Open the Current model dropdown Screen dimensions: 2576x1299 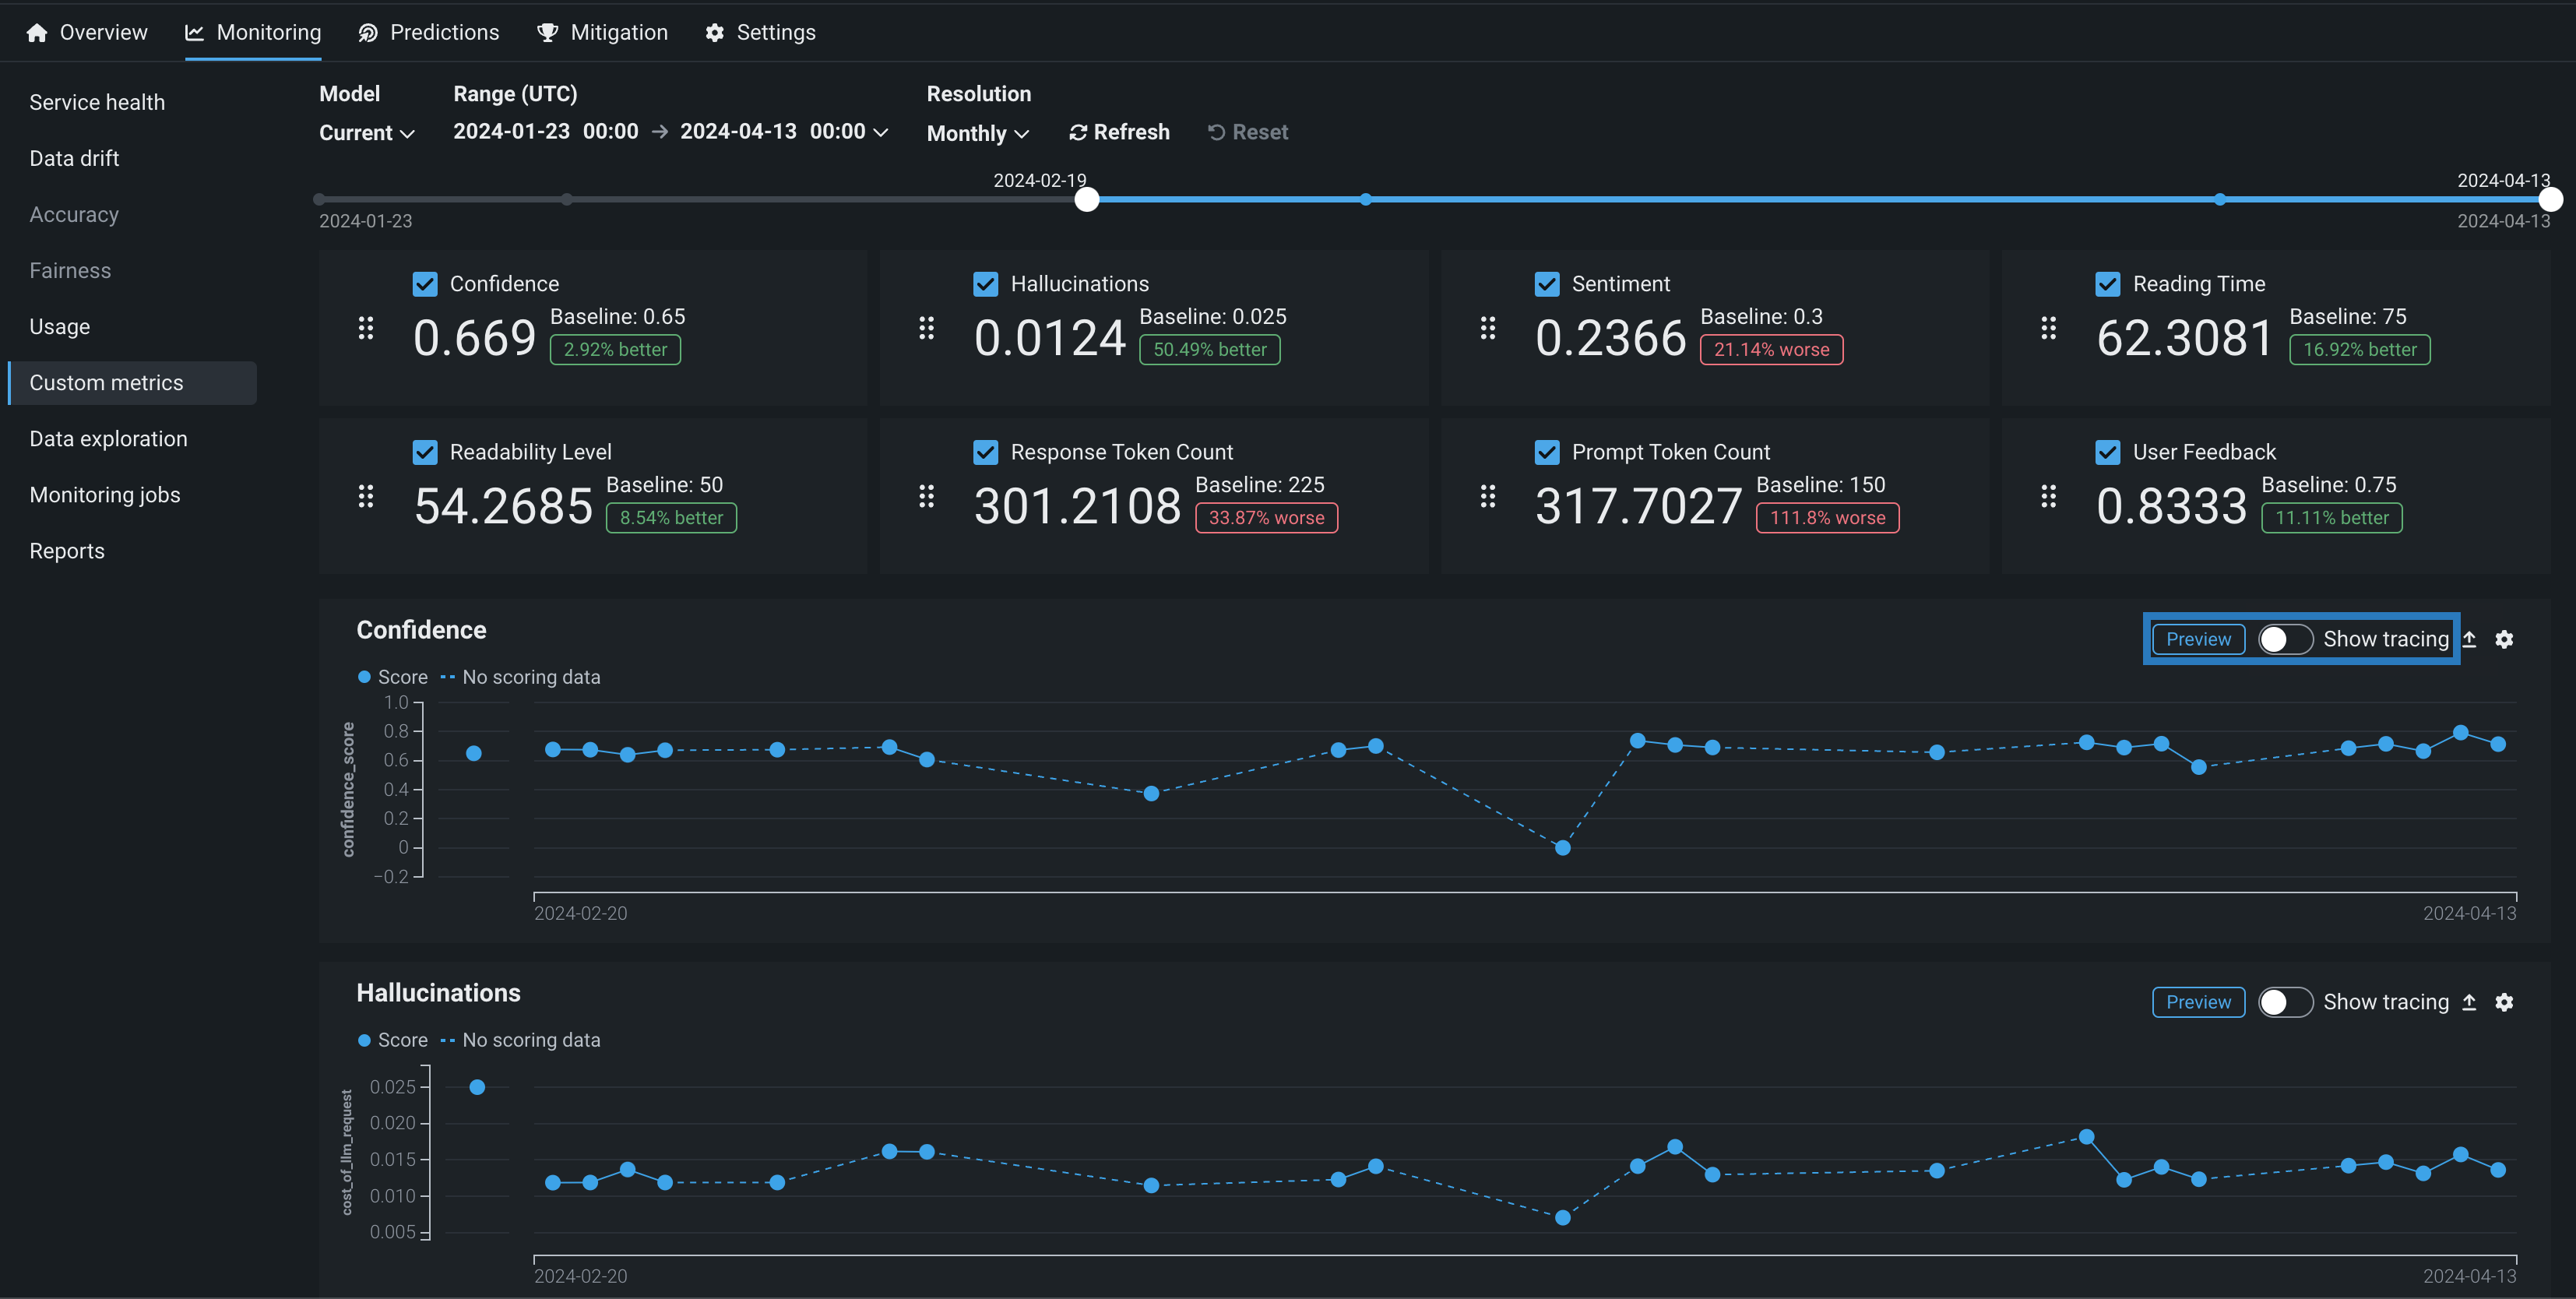[366, 133]
